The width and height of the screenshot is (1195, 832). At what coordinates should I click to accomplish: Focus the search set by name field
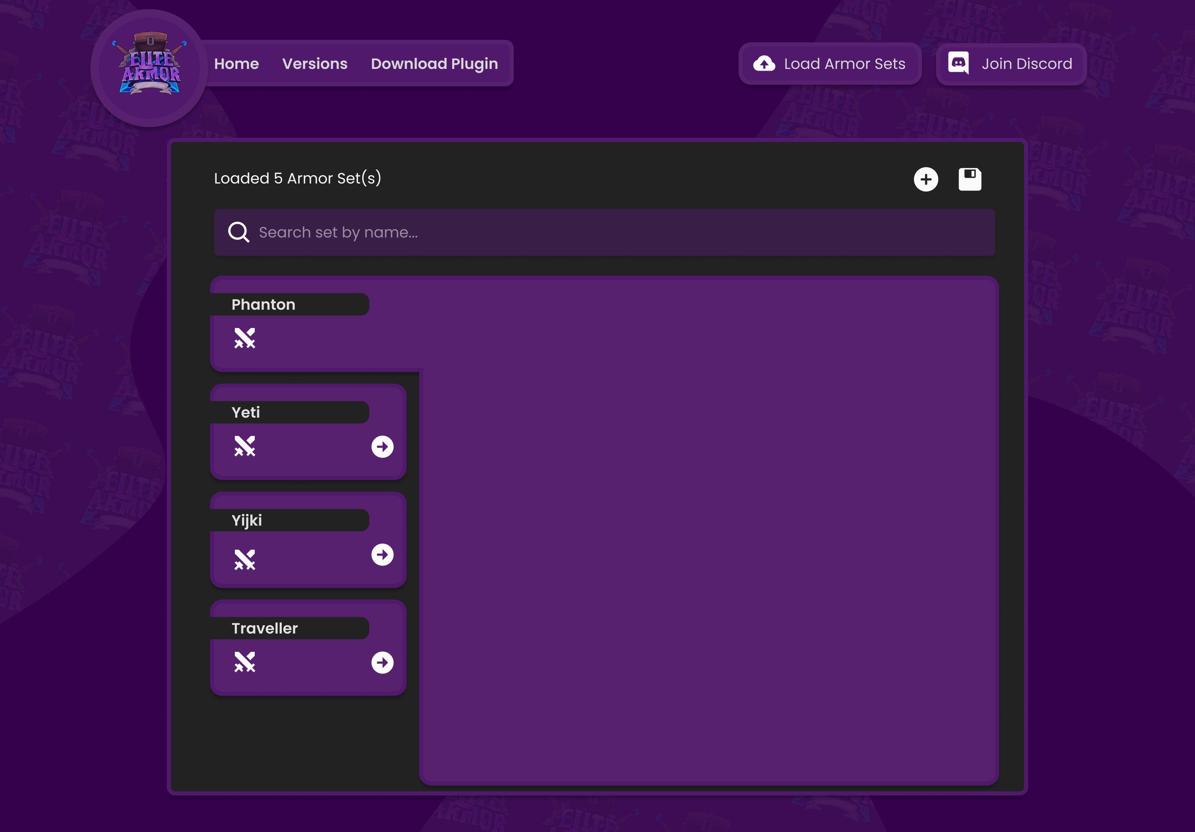click(604, 232)
